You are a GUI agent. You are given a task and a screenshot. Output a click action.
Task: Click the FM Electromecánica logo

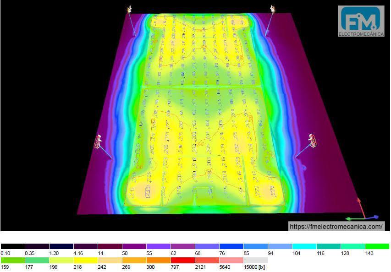point(361,21)
